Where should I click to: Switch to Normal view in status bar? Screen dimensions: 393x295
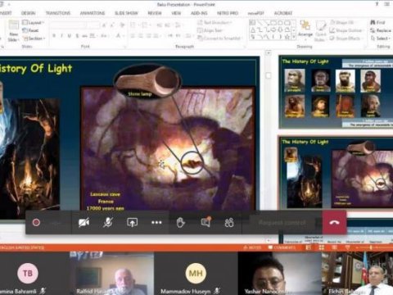click(x=309, y=247)
